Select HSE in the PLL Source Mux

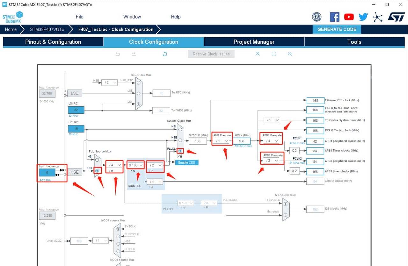point(98,171)
